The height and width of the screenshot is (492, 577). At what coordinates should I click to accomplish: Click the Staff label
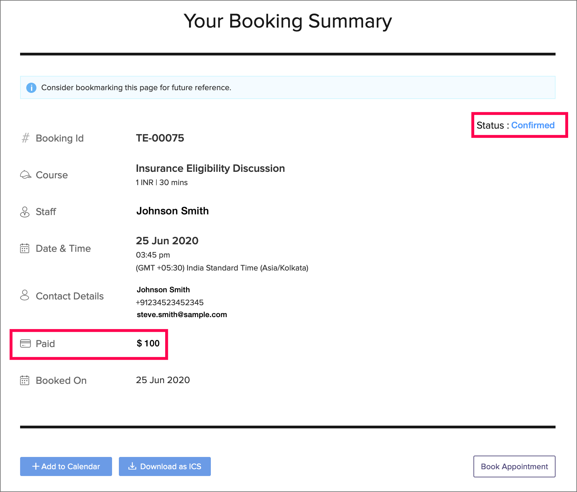coord(46,212)
